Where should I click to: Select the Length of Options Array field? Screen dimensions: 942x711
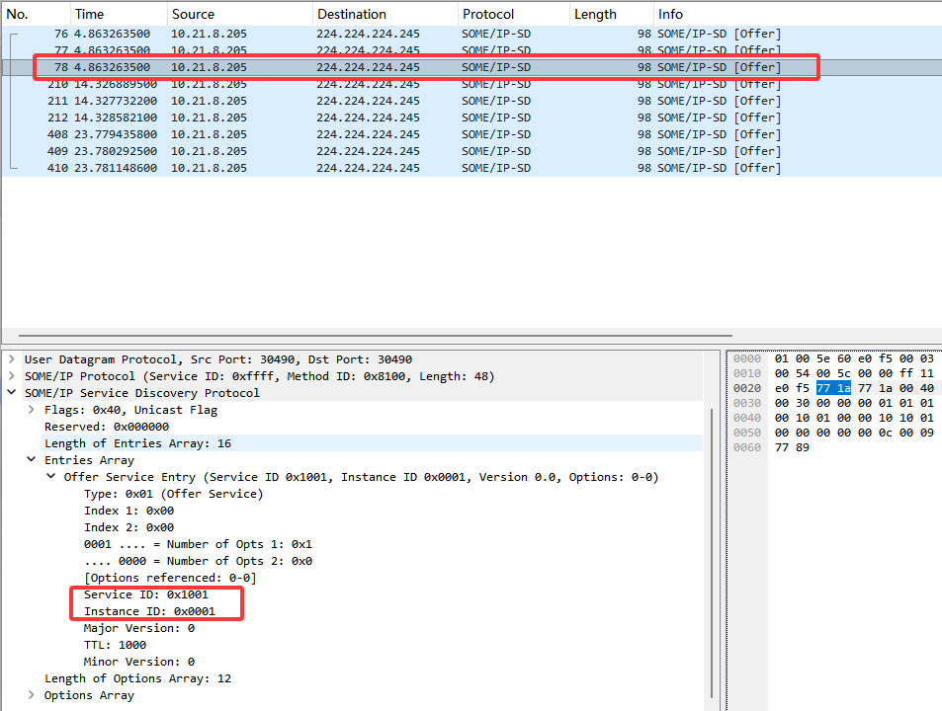(x=137, y=678)
